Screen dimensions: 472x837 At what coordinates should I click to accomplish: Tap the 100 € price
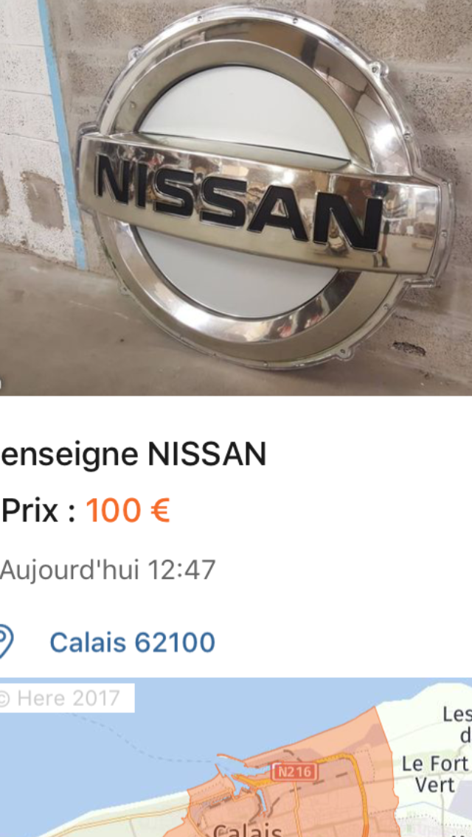(128, 511)
